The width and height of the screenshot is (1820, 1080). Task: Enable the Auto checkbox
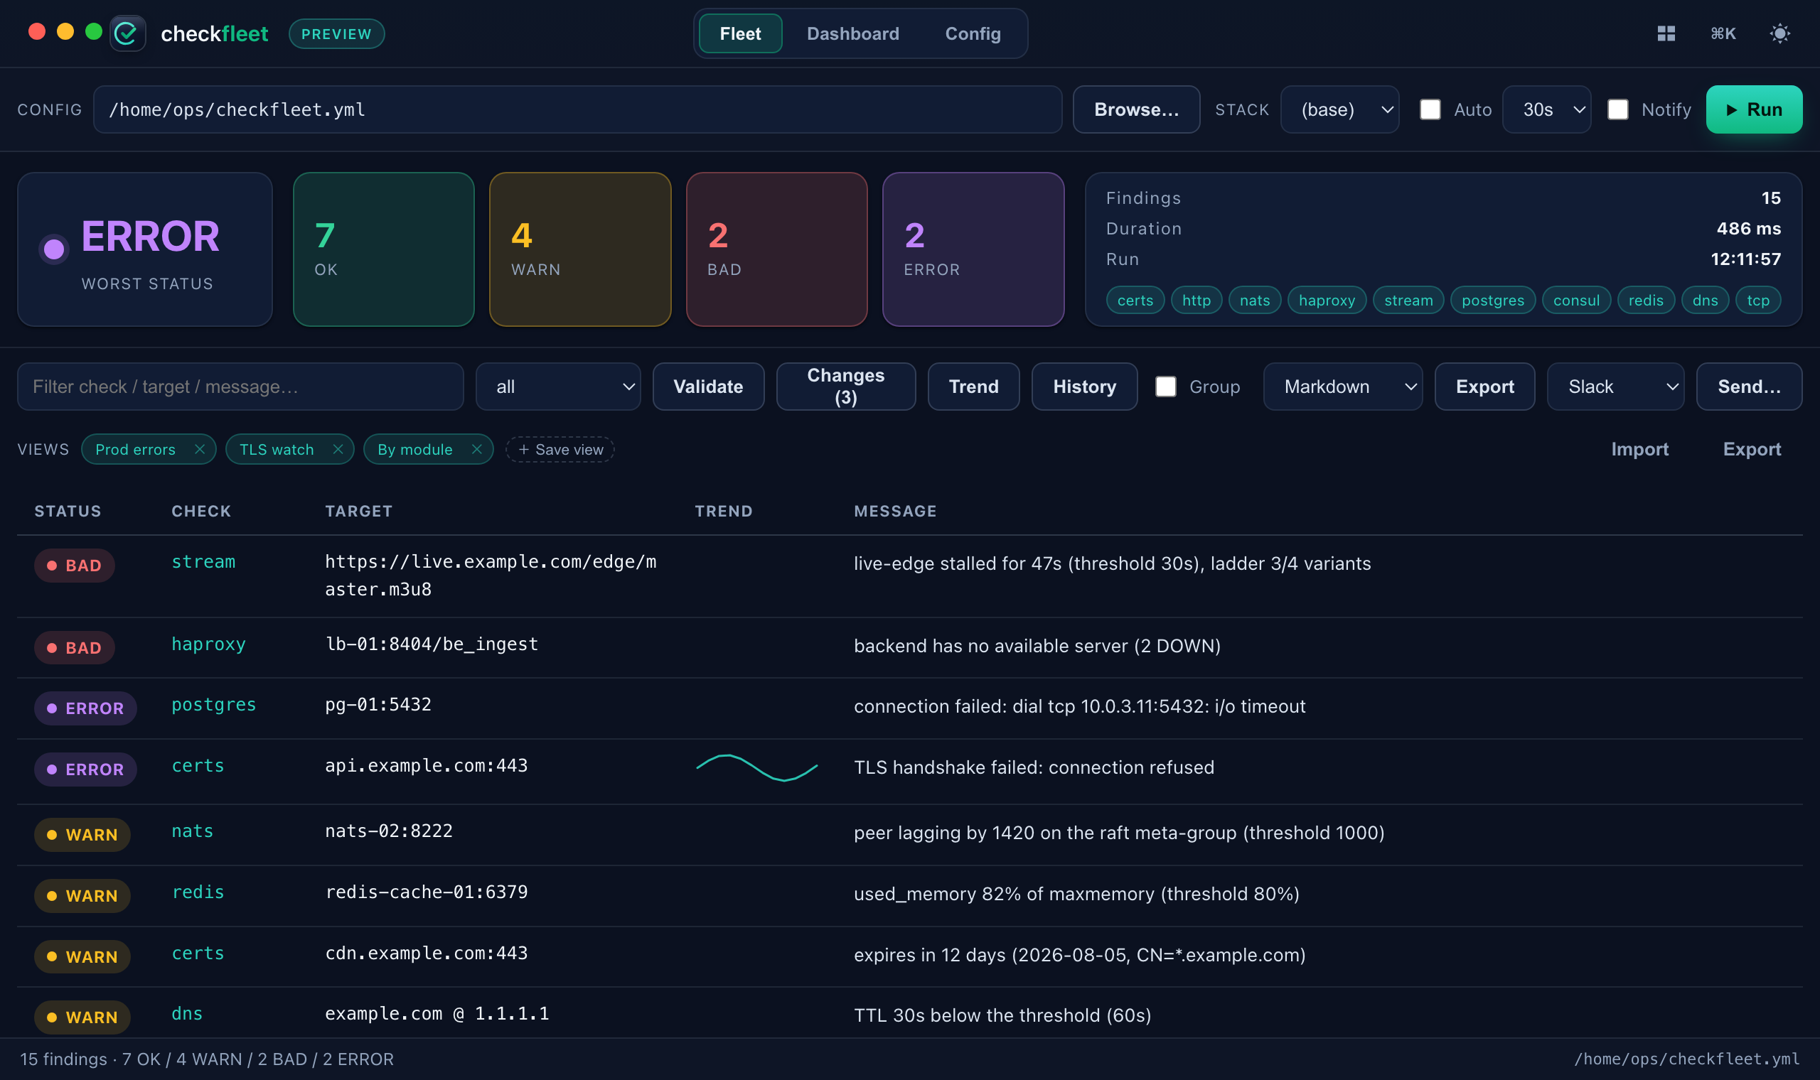(1430, 109)
